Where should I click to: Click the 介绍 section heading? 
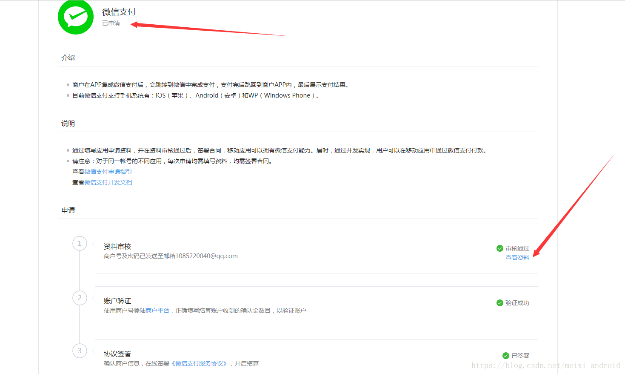68,58
